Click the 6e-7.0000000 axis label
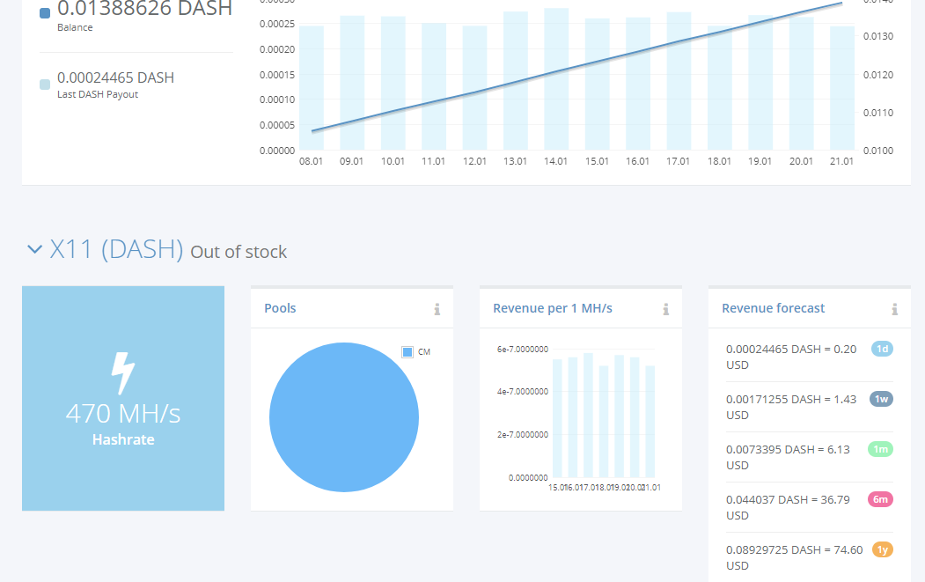The image size is (925, 582). pos(523,350)
